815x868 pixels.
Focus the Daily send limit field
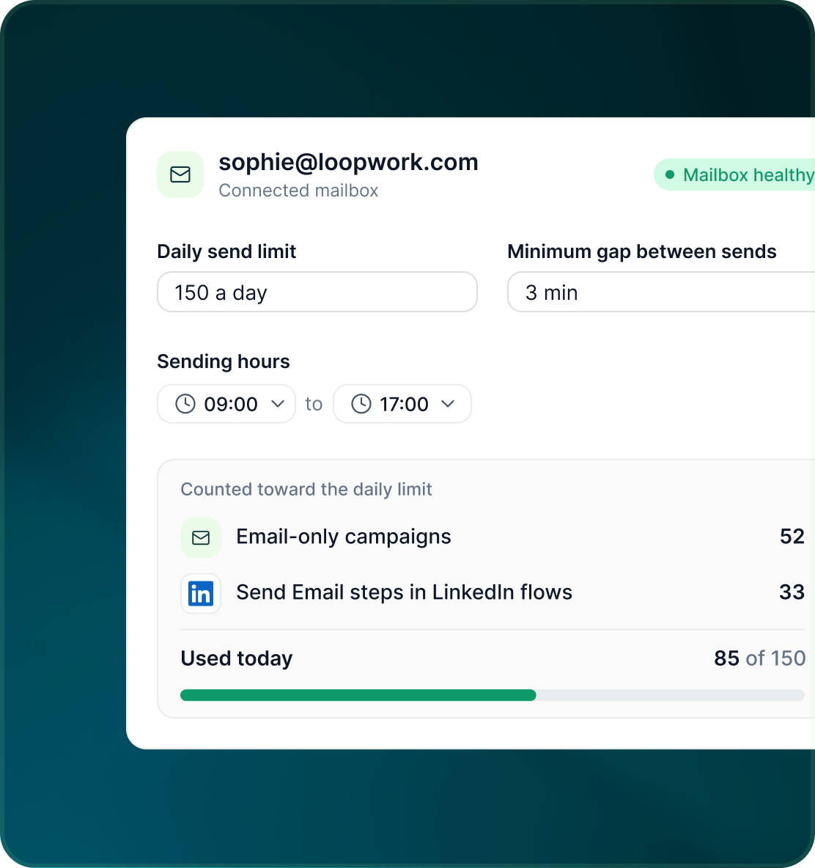tap(317, 292)
